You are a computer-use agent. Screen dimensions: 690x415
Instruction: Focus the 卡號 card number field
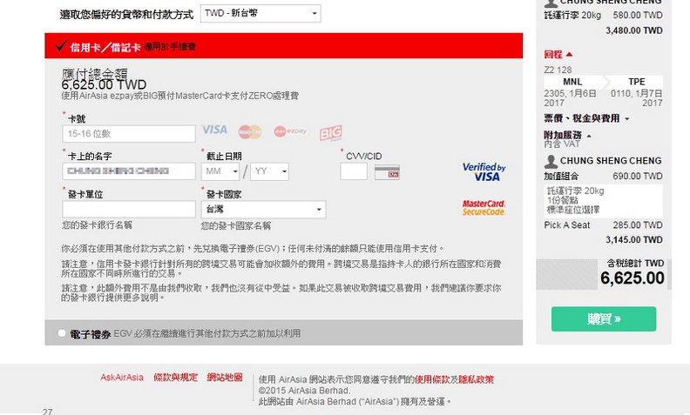click(x=129, y=134)
